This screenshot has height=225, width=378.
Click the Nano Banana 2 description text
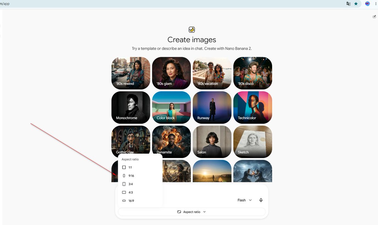tap(192, 49)
